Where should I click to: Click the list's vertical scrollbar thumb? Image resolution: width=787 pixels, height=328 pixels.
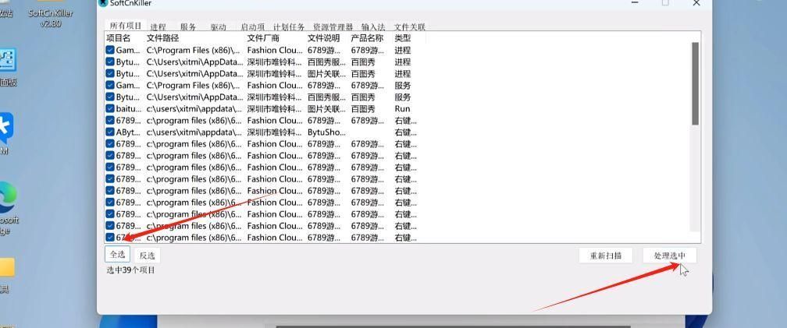[x=695, y=83]
